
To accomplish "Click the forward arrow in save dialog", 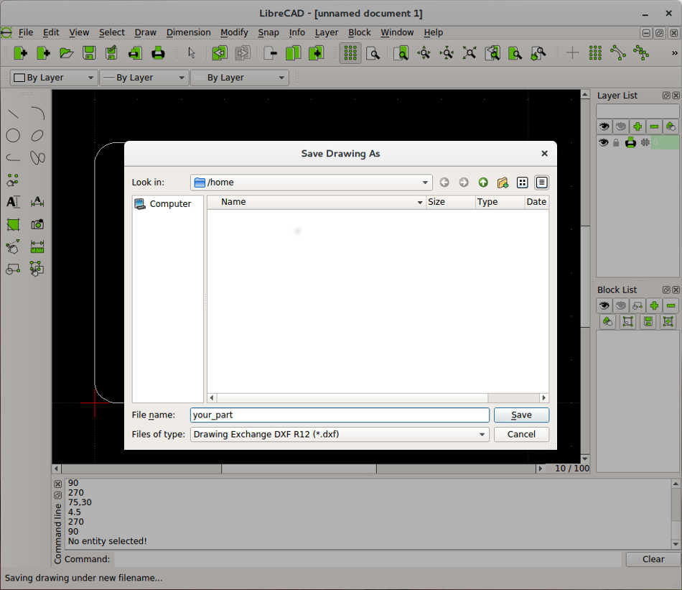I will click(464, 183).
